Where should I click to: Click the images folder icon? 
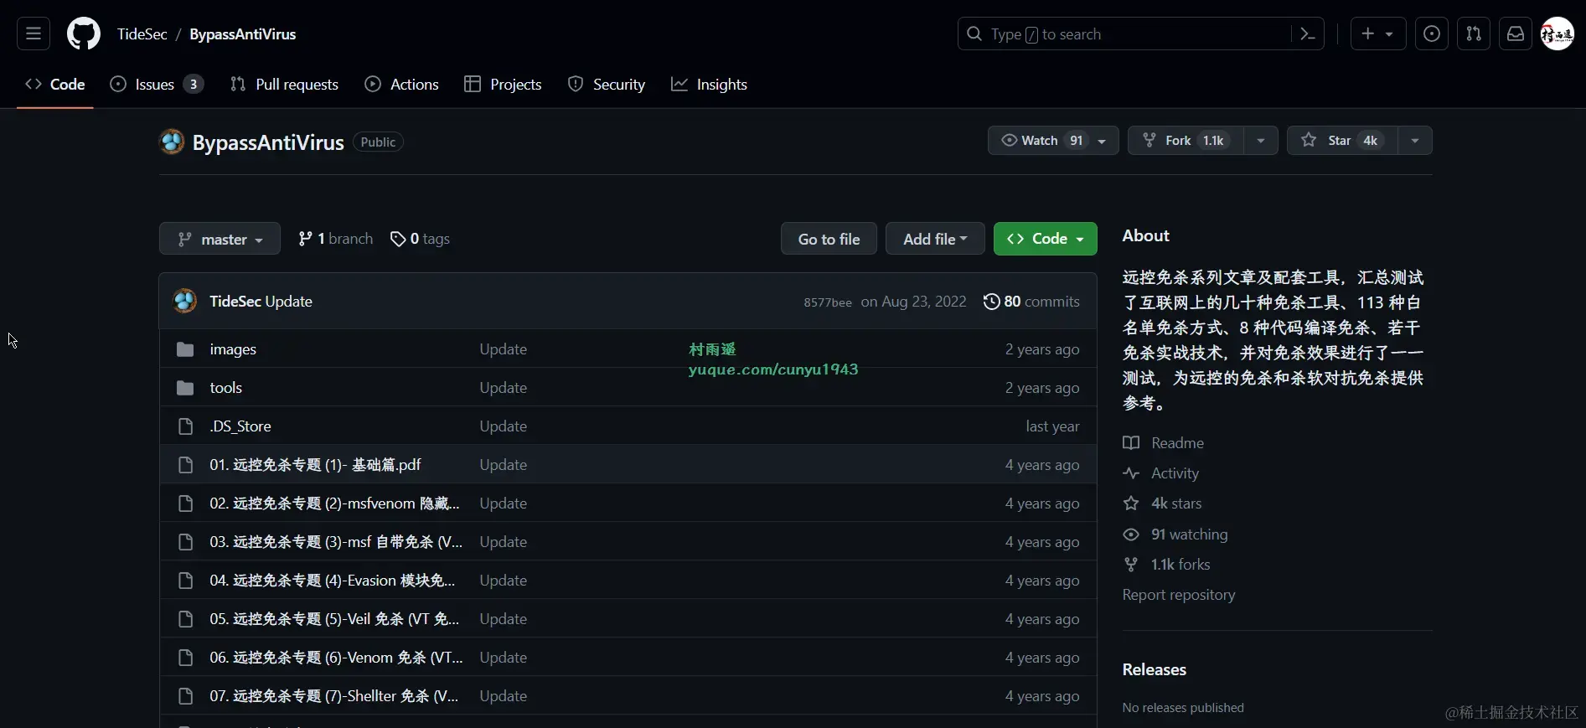pyautogui.click(x=185, y=349)
